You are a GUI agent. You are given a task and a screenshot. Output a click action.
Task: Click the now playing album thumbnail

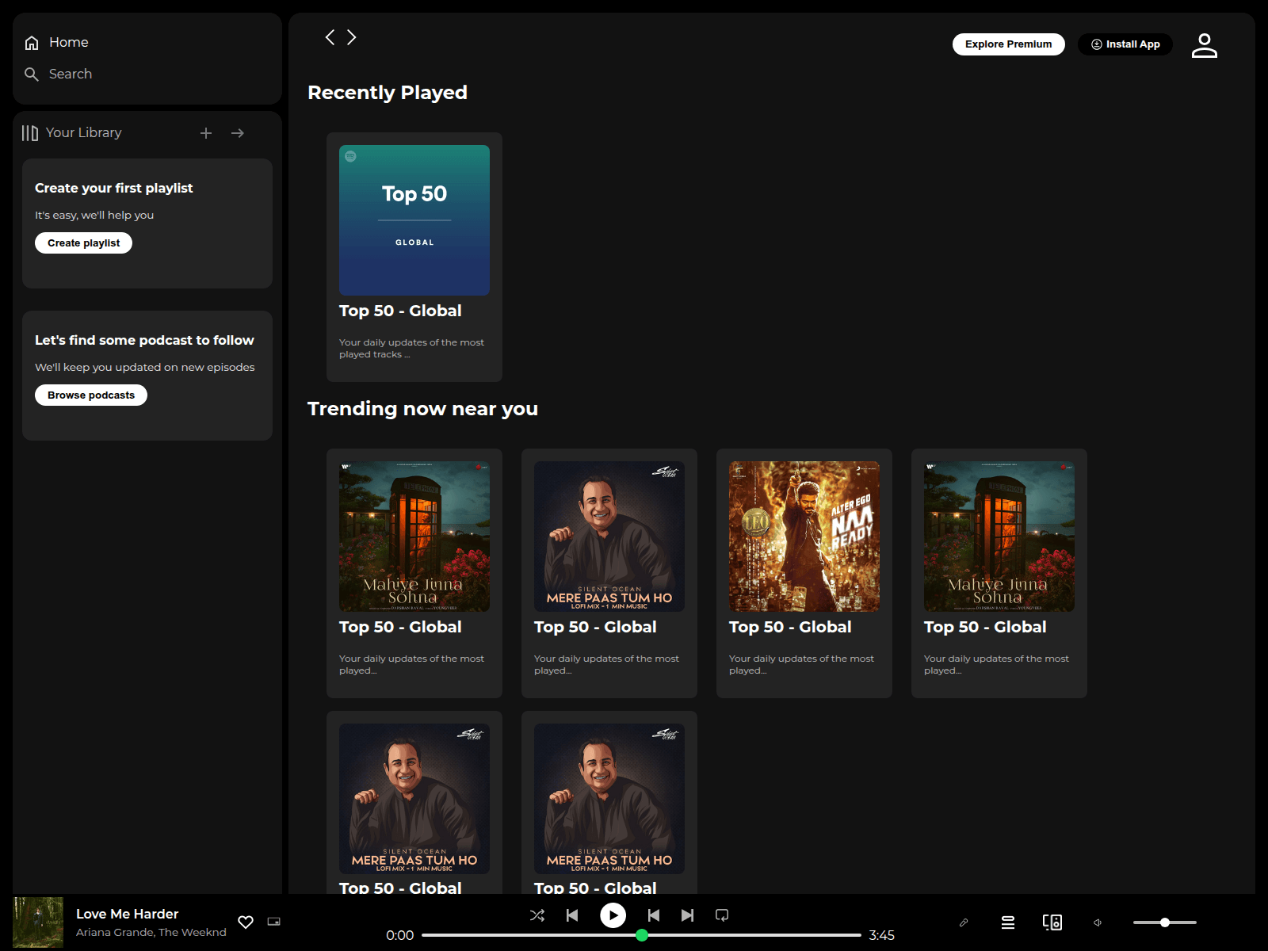point(38,922)
